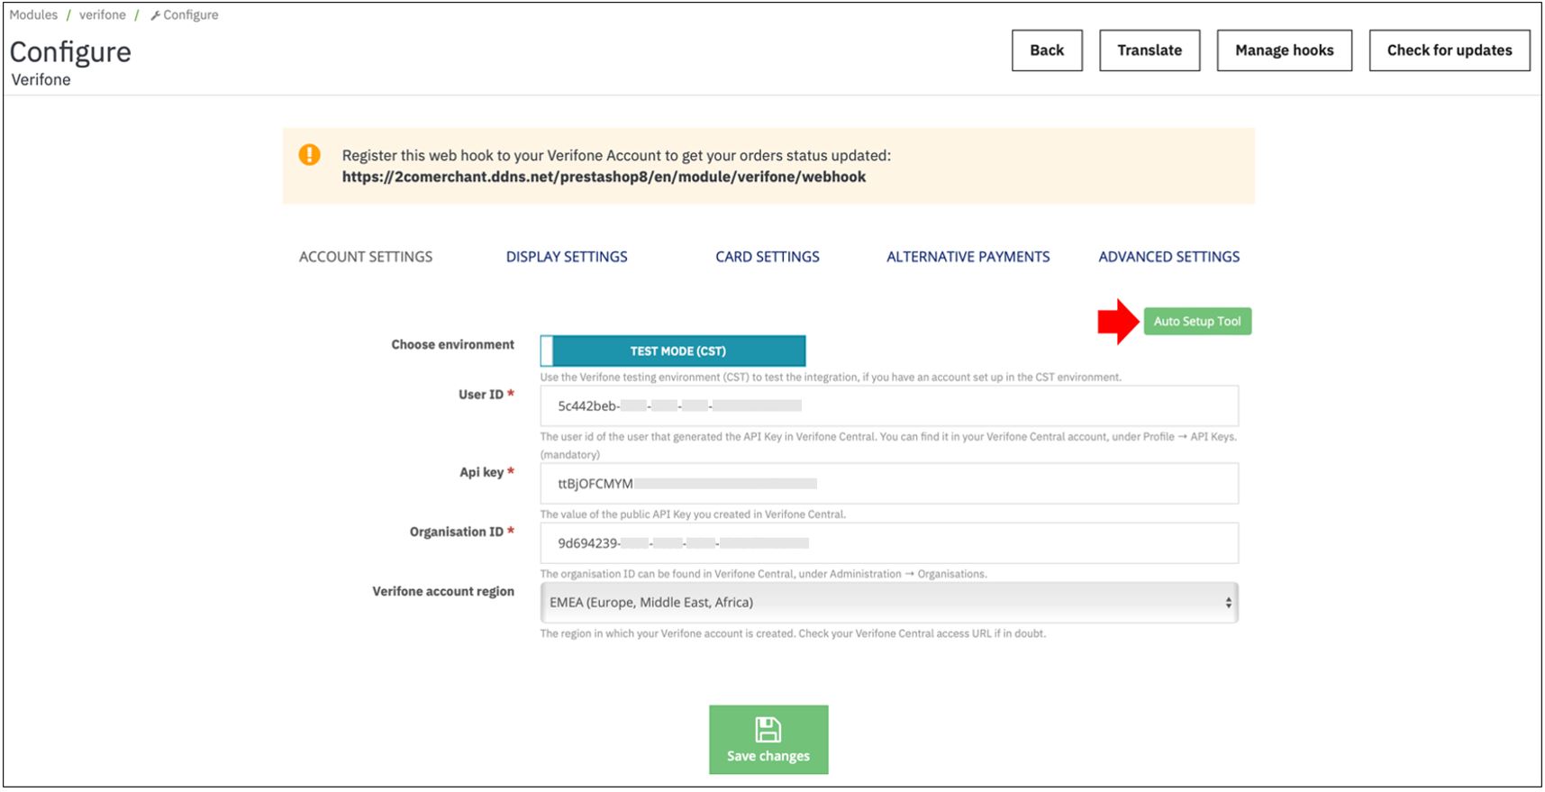Click the 'Verifone account region' label
This screenshot has width=1545, height=792.
point(443,592)
